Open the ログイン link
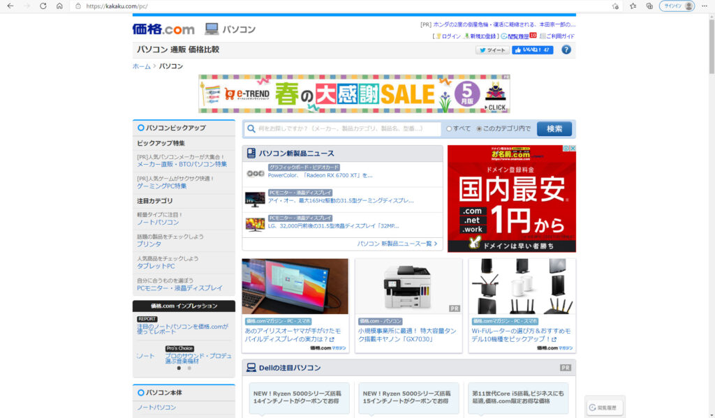The height and width of the screenshot is (418, 715). tap(451, 36)
